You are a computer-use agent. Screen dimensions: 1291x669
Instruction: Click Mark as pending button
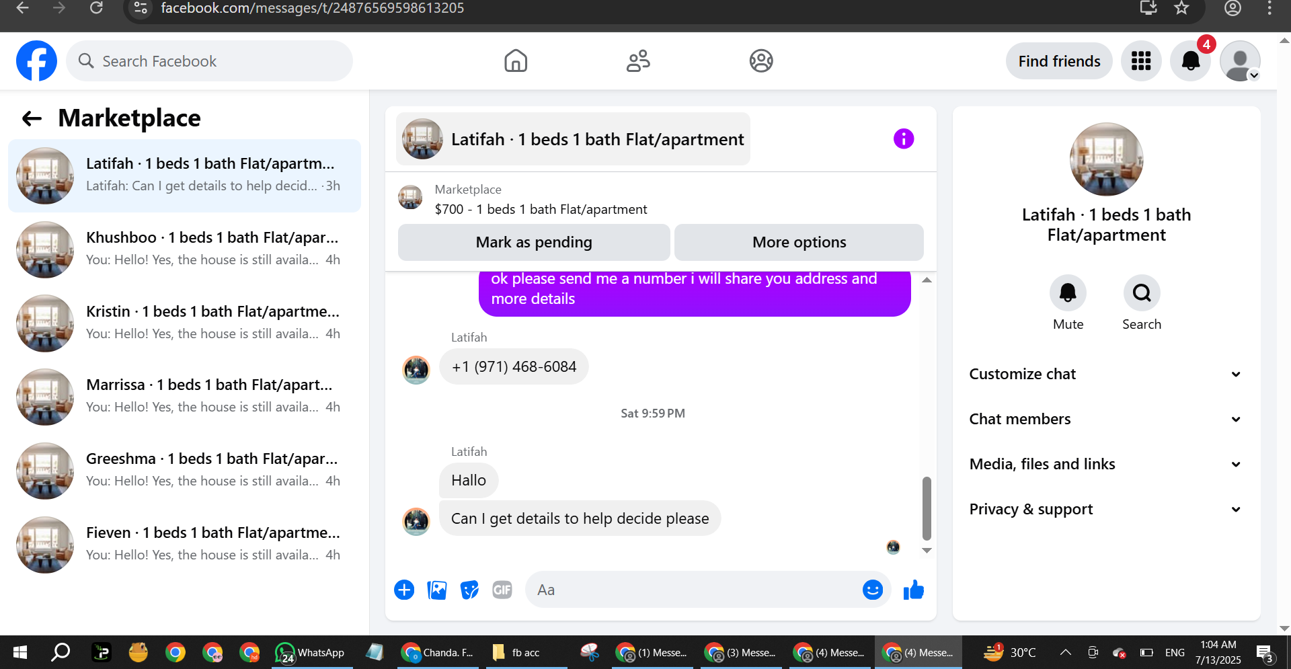(x=534, y=243)
